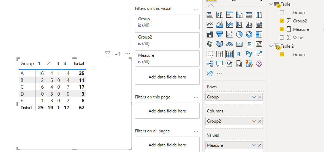Viewport: 324px width, 152px height.
Task: Click the matrix visual's filter funnel icon
Action: click(x=107, y=54)
